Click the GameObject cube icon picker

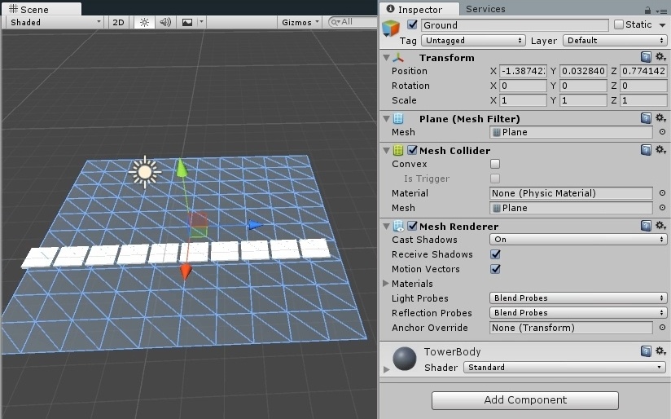click(x=391, y=29)
